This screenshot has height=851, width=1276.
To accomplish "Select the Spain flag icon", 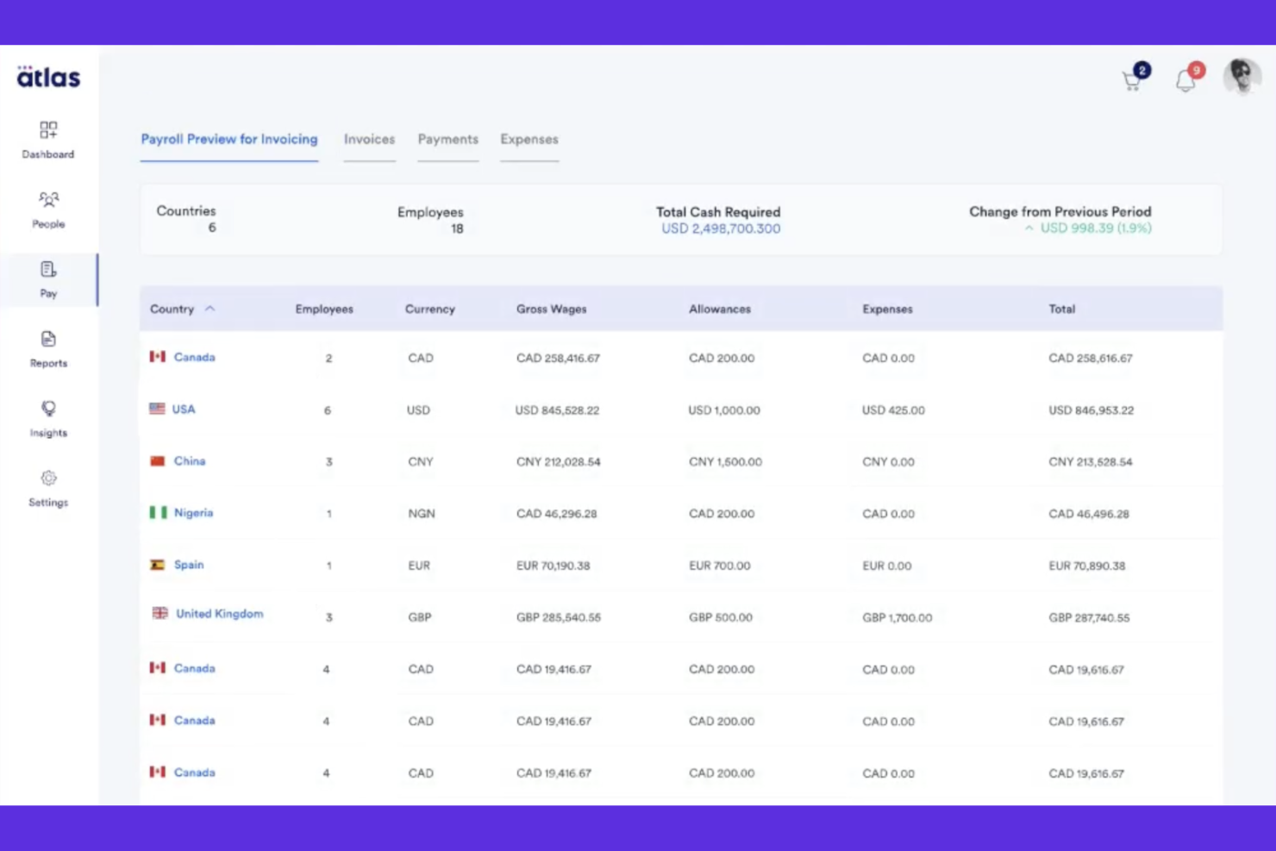I will [x=159, y=564].
